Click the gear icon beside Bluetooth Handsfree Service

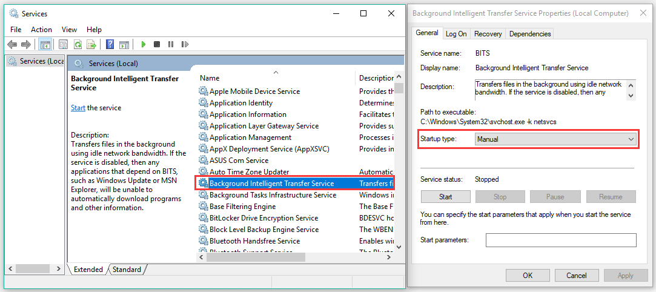point(204,241)
